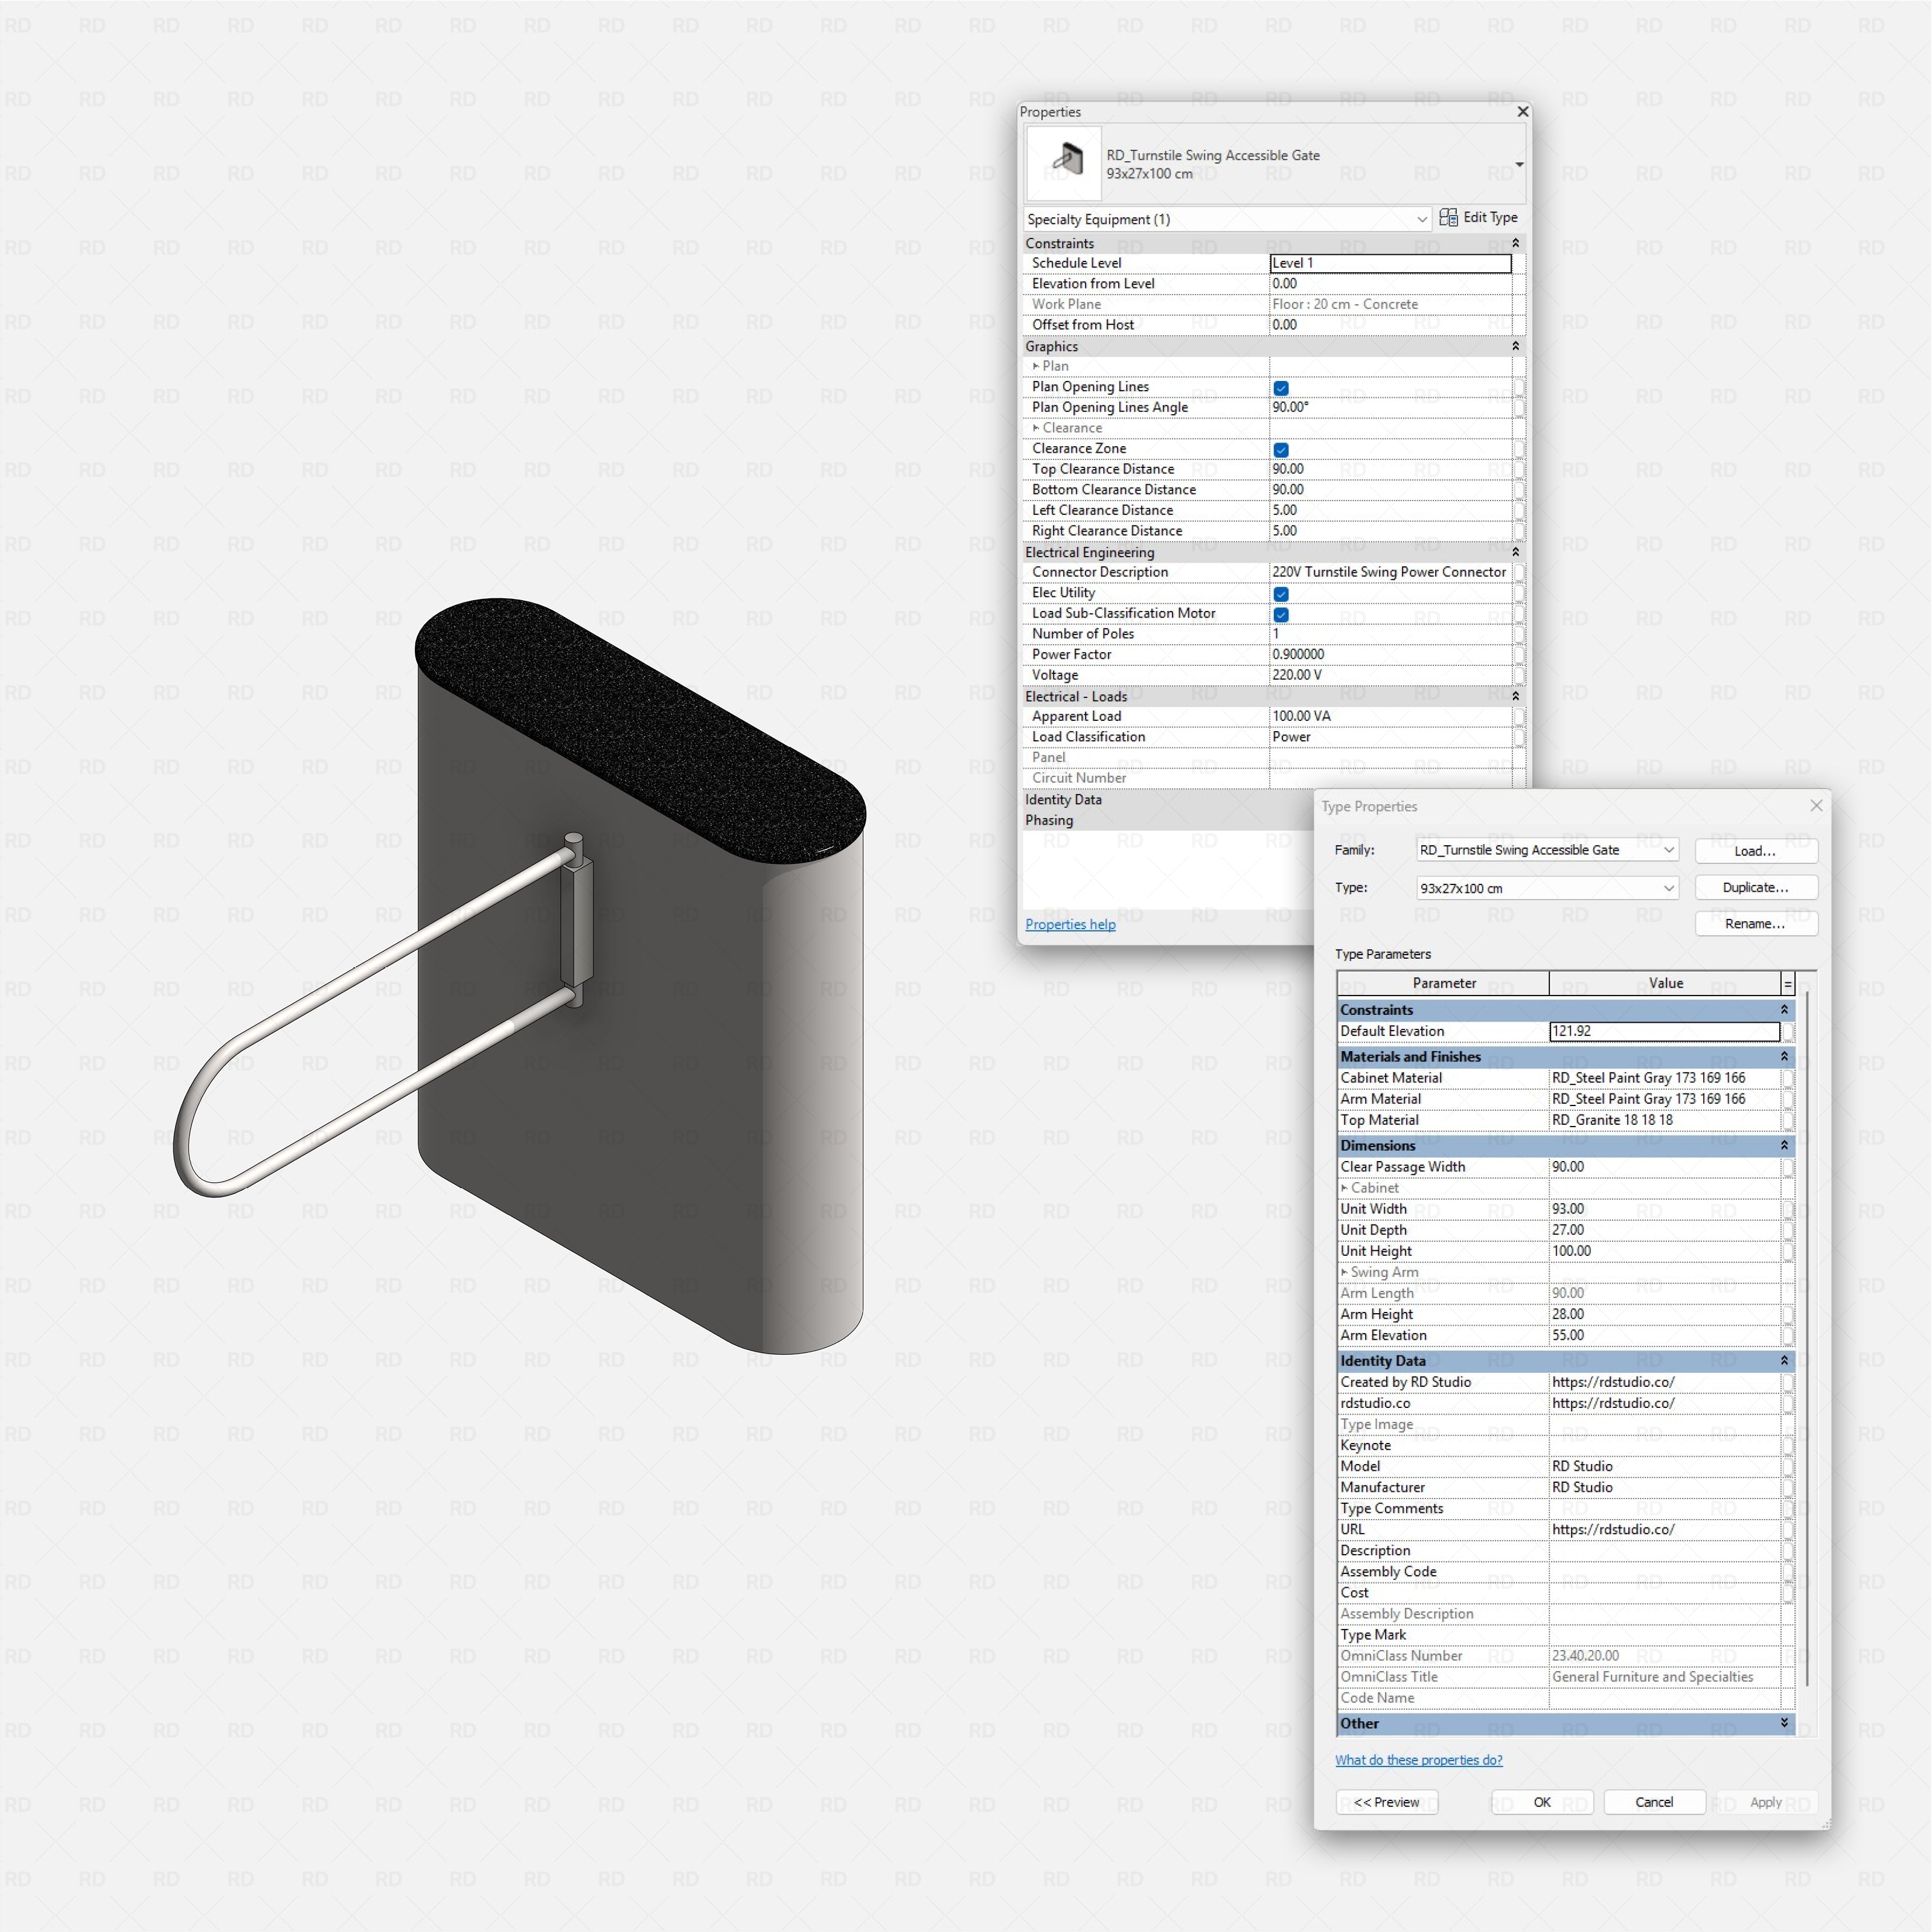Click the Arm Elevation value 55.00
The width and height of the screenshot is (1932, 1932).
pos(1664,1335)
